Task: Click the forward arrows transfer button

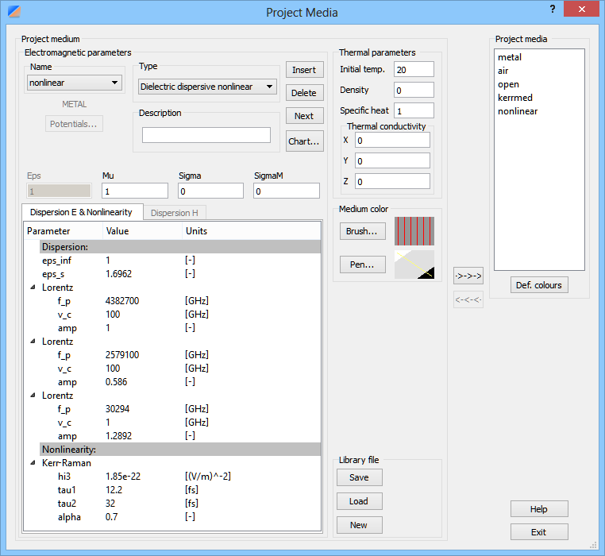Action: pos(468,276)
